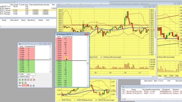Maximize the futures order book window
The image size is (182, 102).
tap(45, 44)
